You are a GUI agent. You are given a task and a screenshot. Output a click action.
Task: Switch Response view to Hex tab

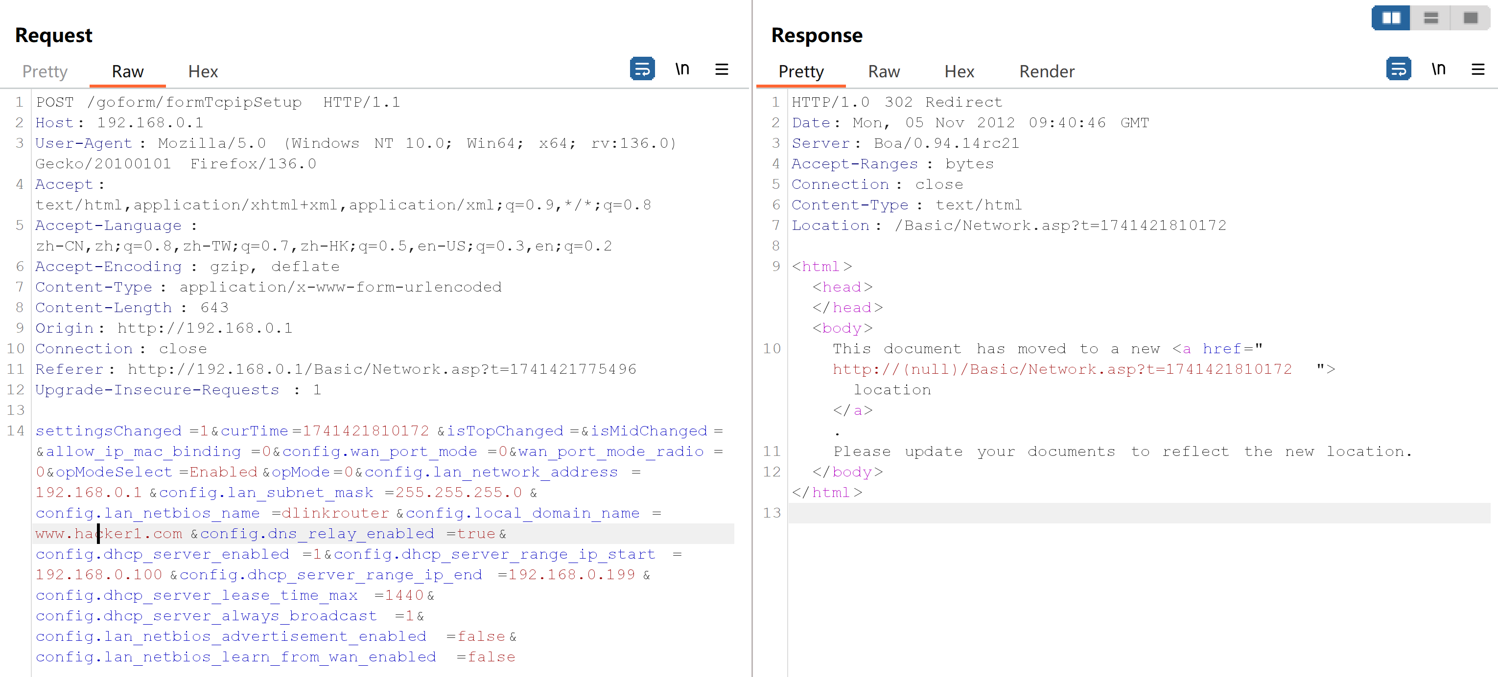[959, 71]
